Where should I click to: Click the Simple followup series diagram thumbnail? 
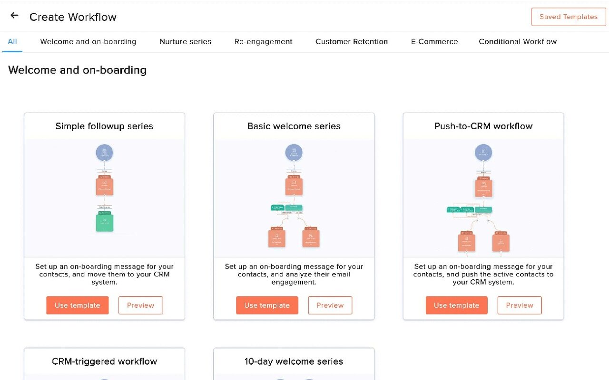104,197
